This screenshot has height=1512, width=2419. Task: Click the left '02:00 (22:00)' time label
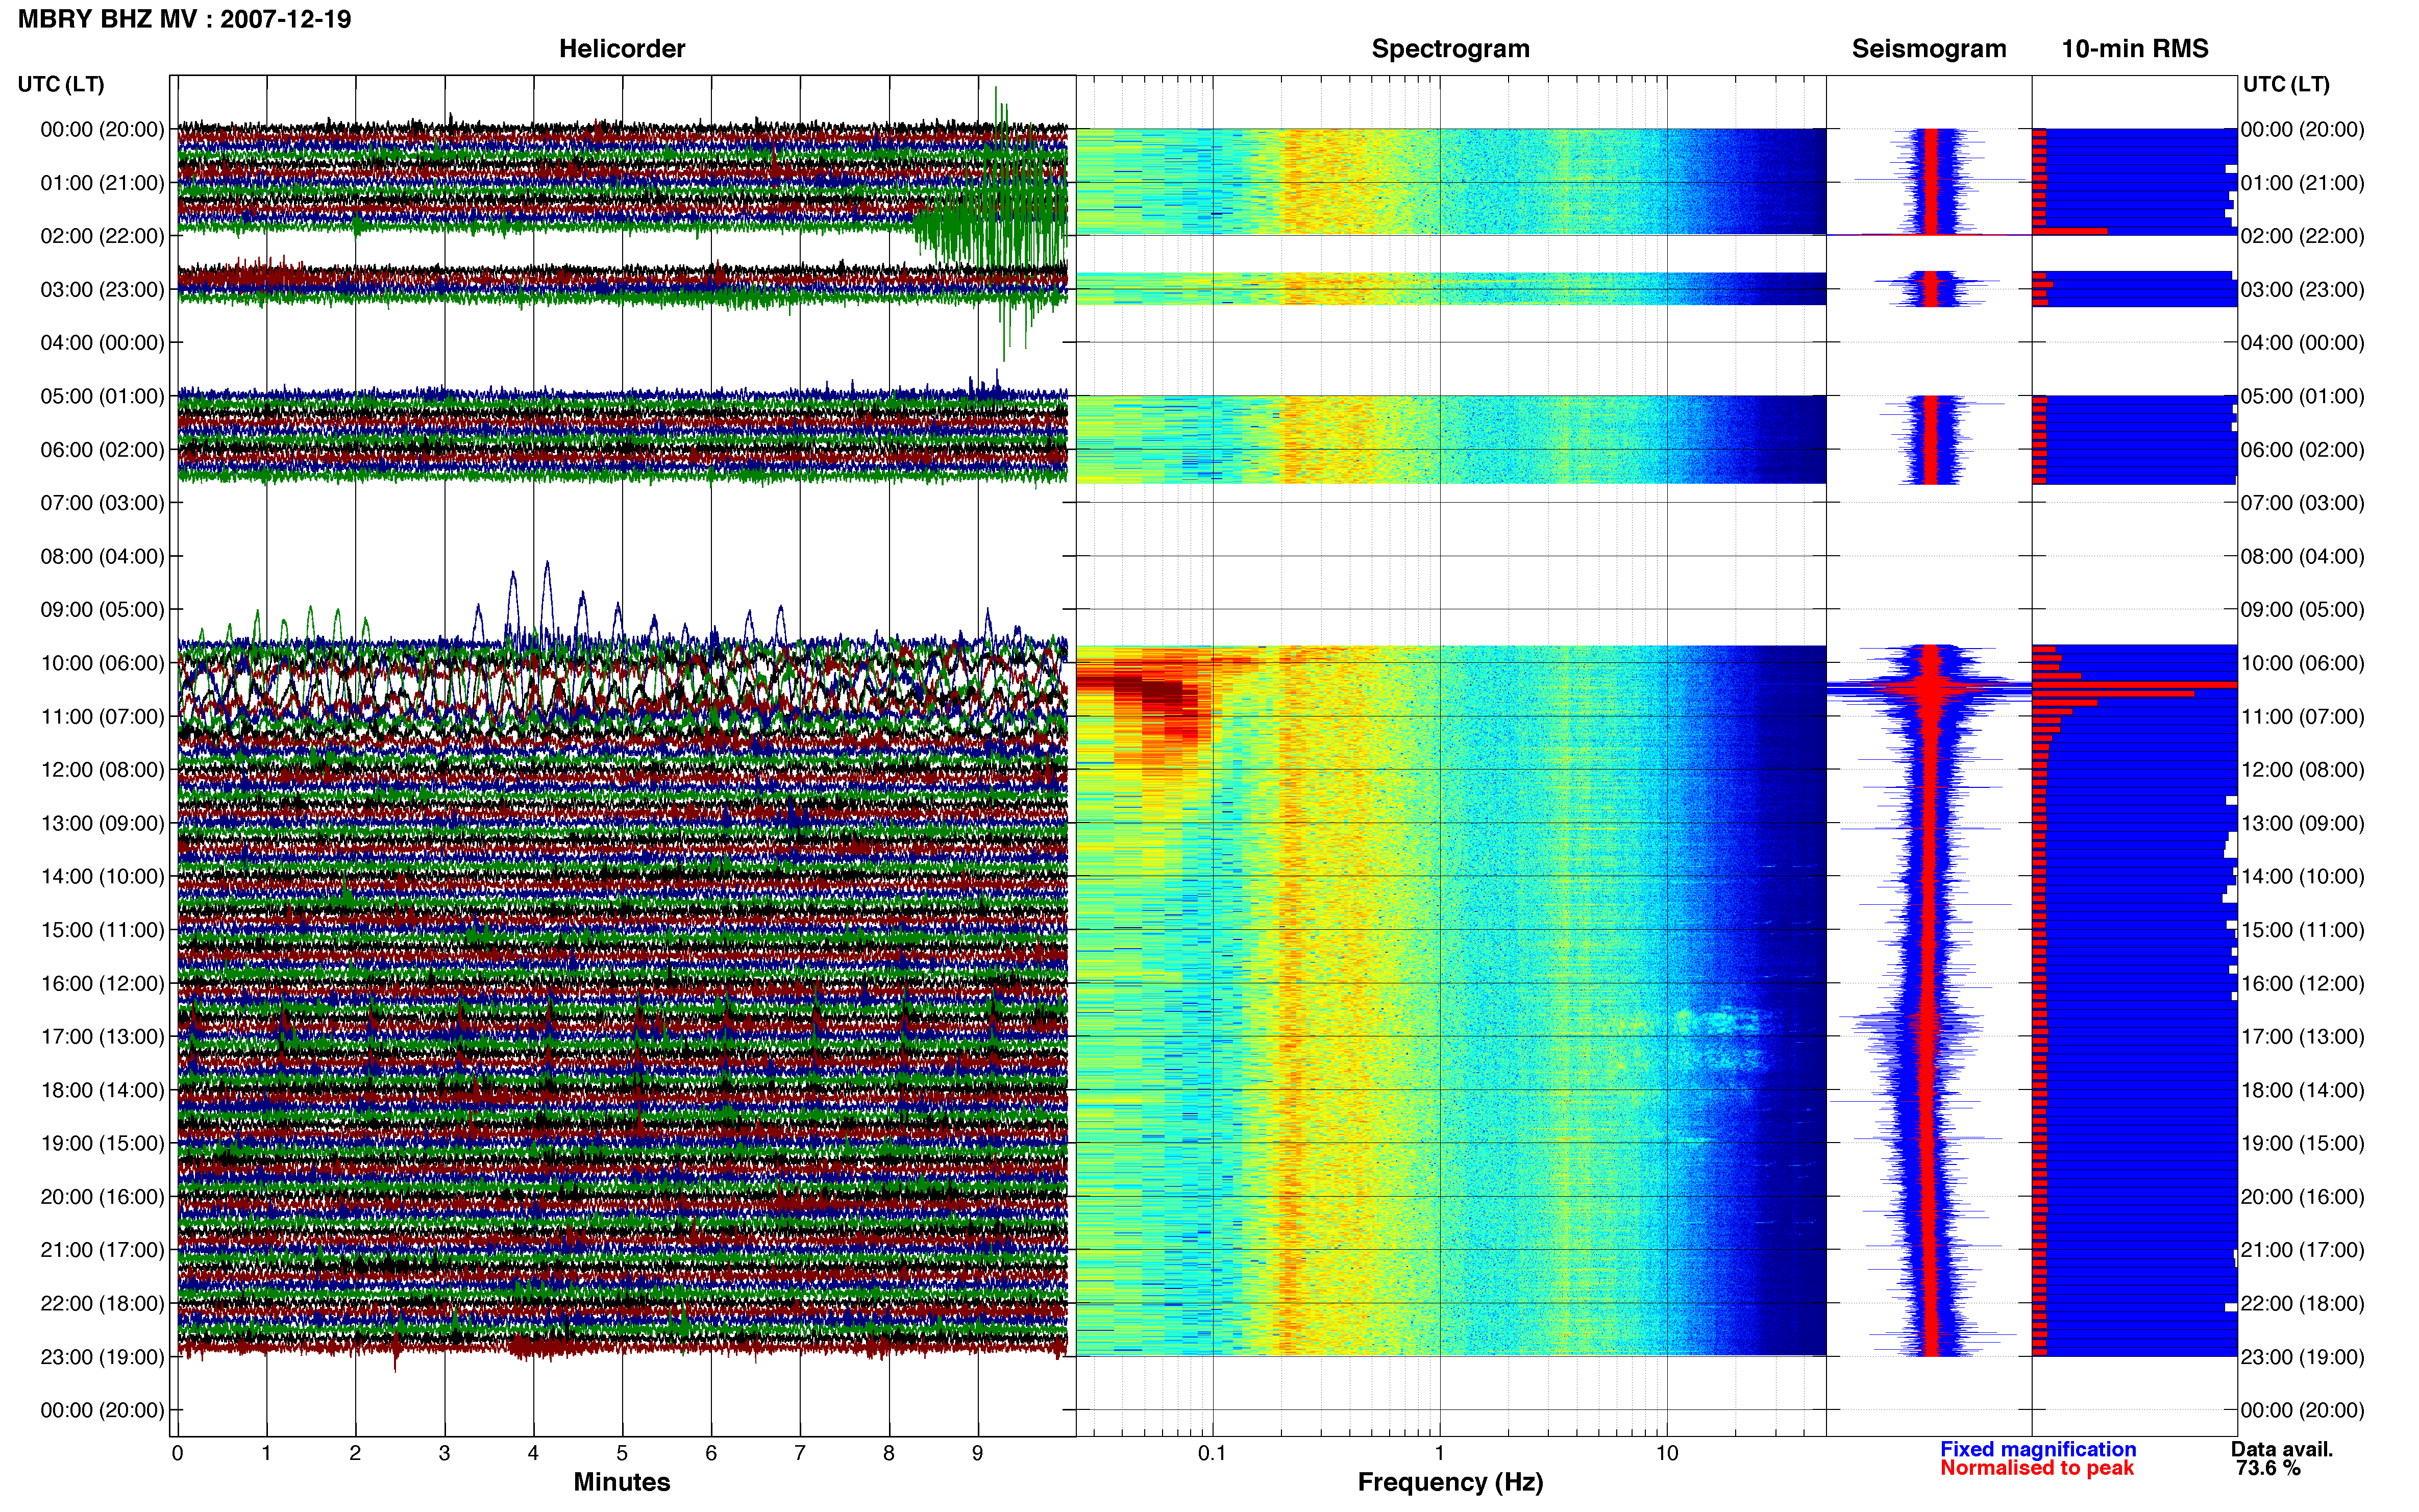102,236
